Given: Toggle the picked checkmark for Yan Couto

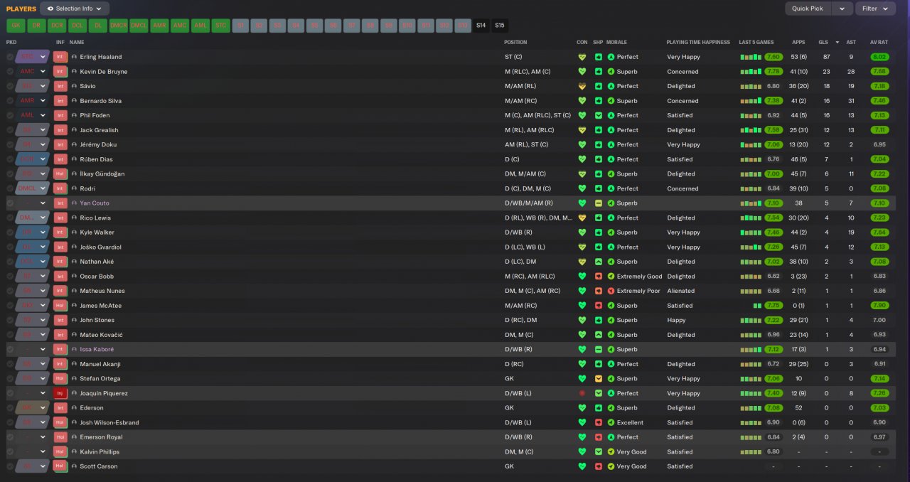Looking at the screenshot, I should click(10, 203).
